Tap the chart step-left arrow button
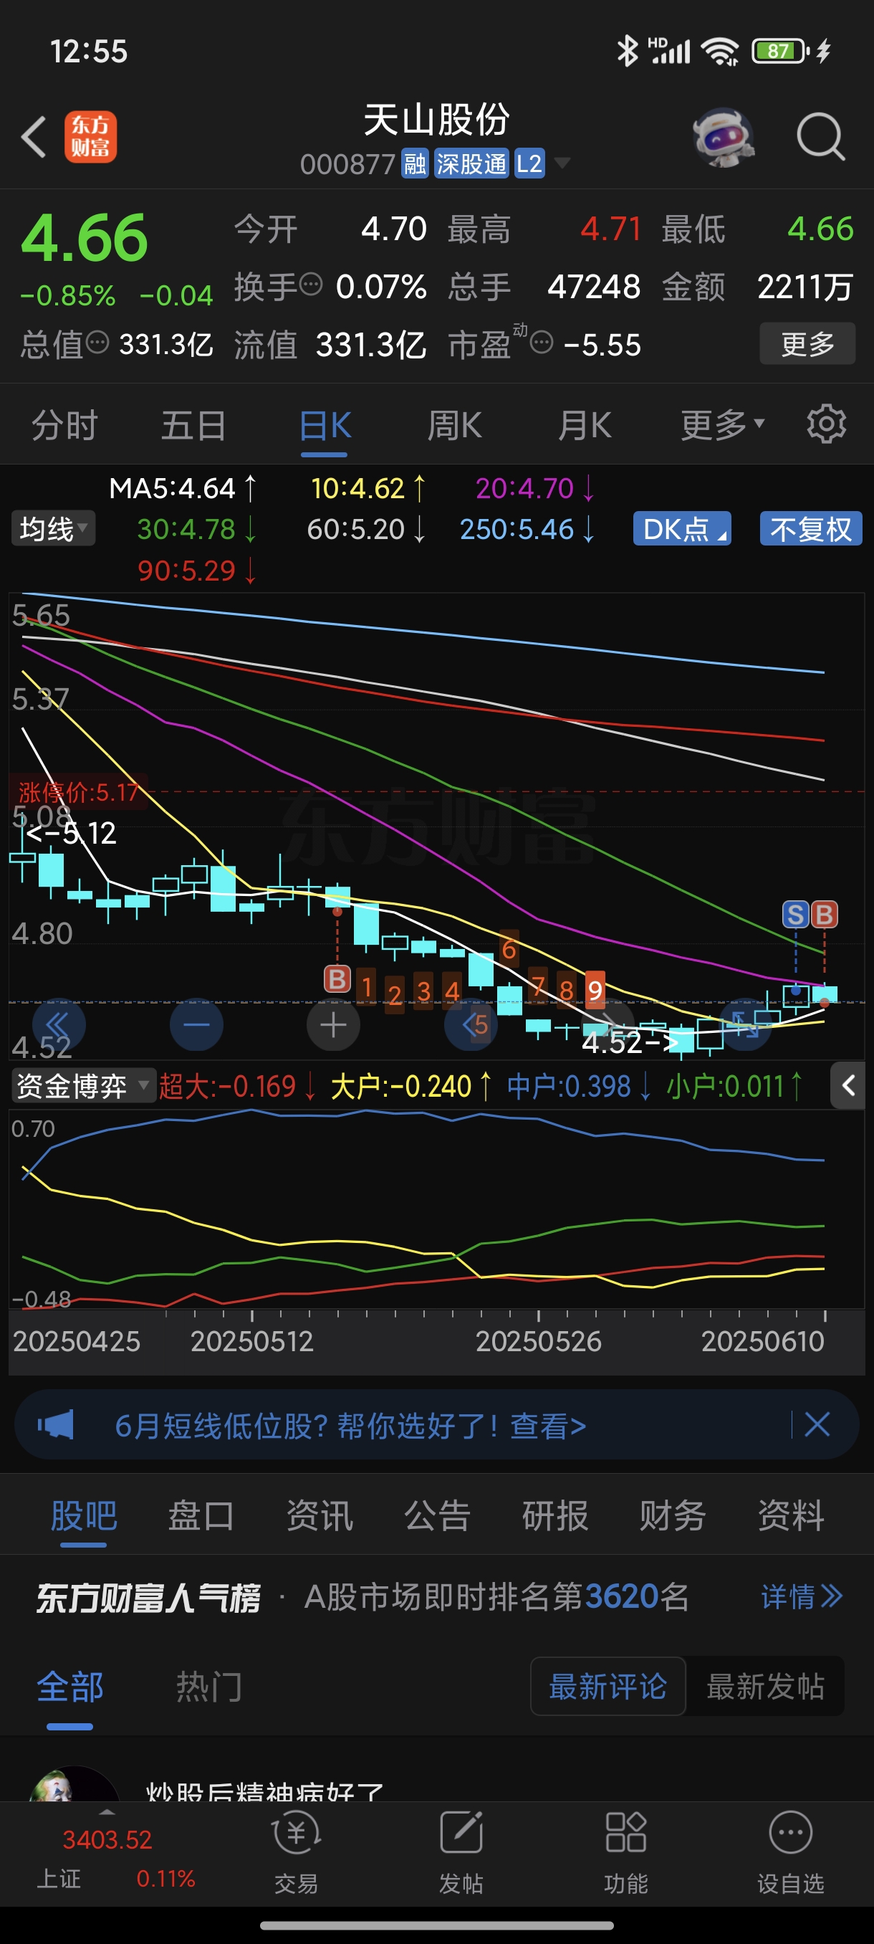Image resolution: width=874 pixels, height=1944 pixels. pos(471,1024)
